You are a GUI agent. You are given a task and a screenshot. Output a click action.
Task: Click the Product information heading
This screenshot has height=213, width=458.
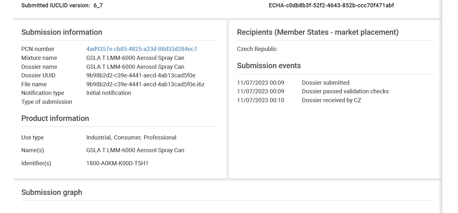(x=55, y=118)
